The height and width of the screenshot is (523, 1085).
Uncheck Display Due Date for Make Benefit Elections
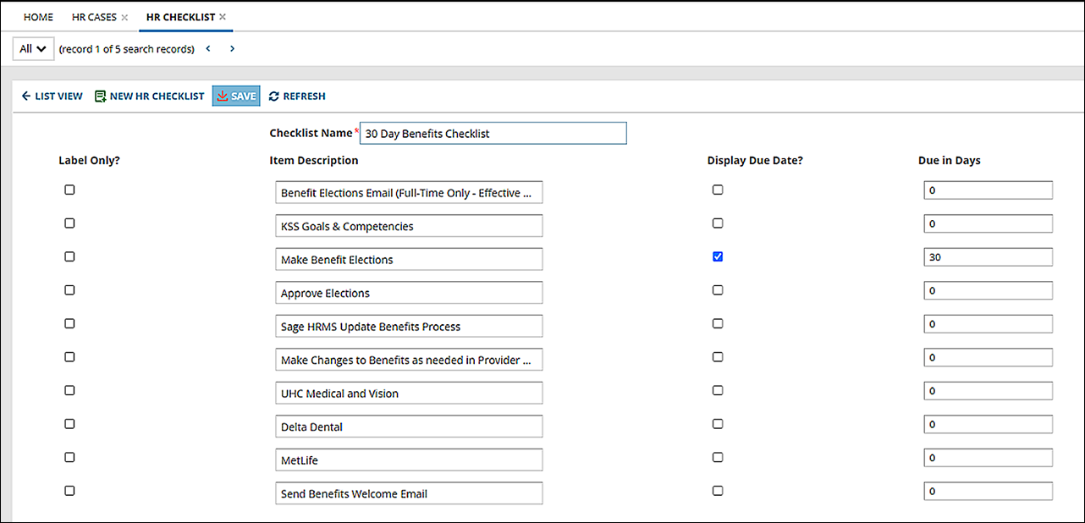718,256
